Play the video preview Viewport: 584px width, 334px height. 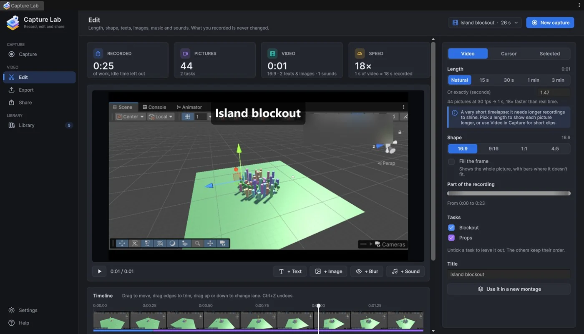pyautogui.click(x=99, y=271)
